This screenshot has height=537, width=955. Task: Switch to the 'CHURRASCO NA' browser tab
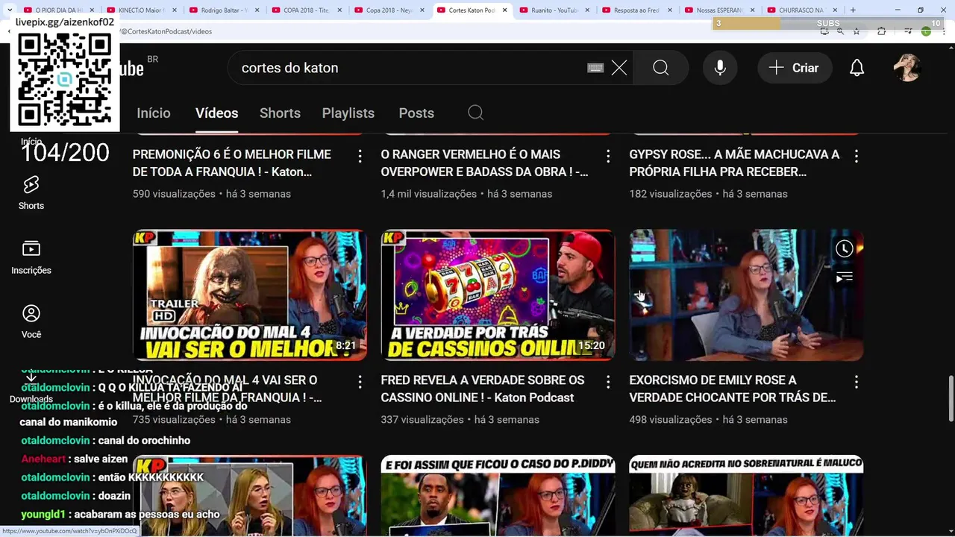coord(801,10)
